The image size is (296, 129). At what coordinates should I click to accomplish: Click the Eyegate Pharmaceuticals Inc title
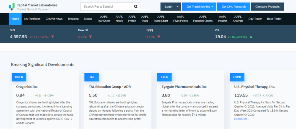click(x=184, y=87)
